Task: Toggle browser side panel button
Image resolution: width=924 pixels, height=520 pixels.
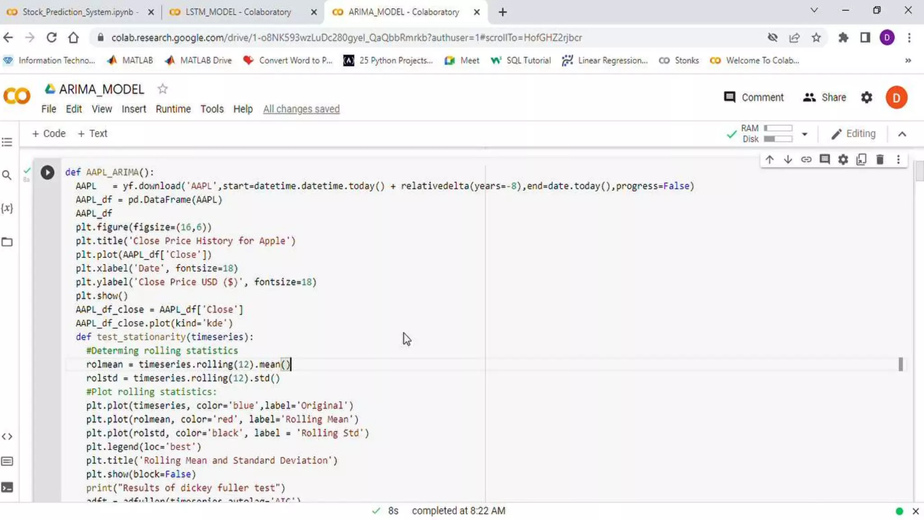Action: pos(864,37)
